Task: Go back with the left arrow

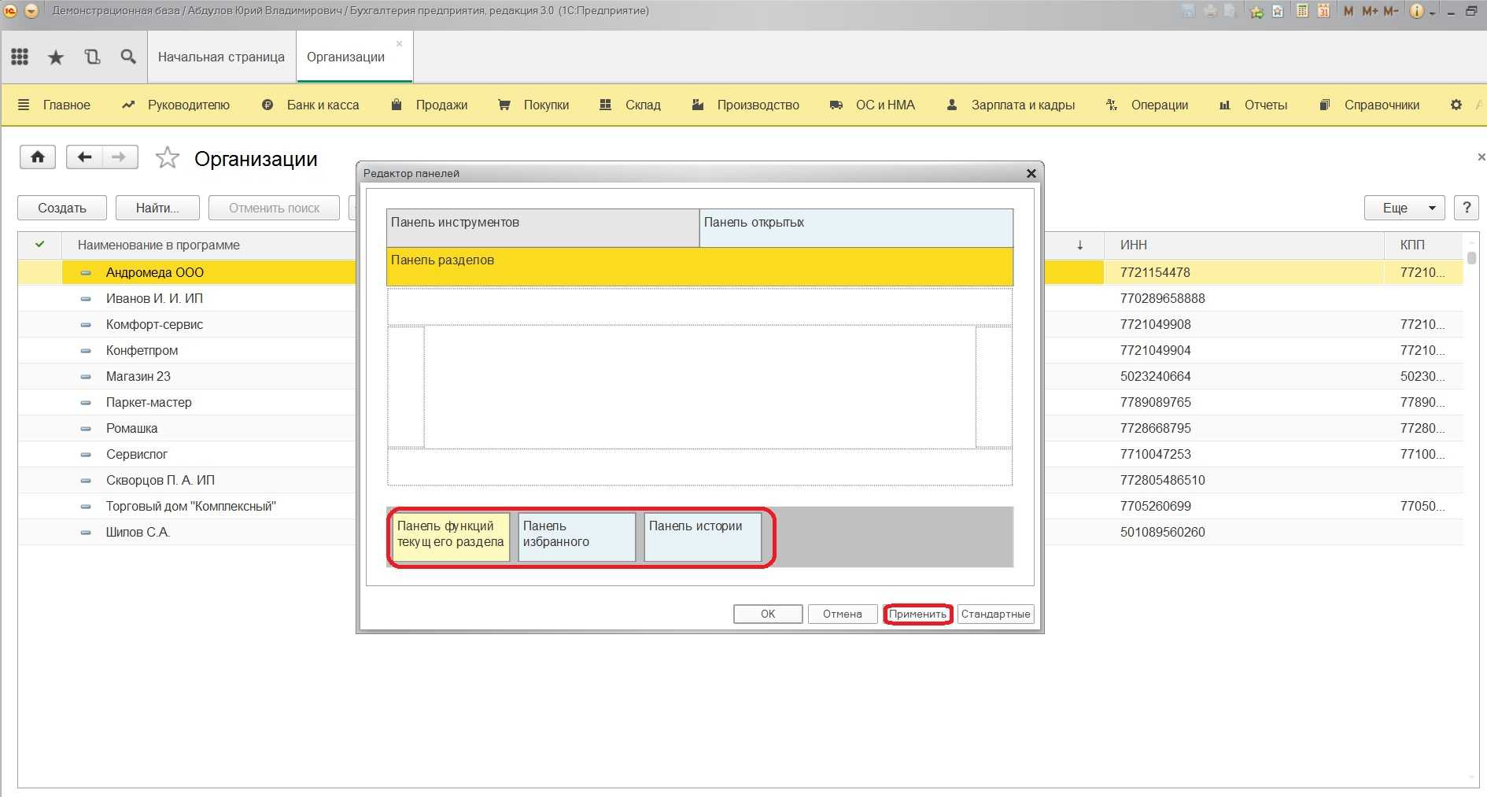Action: pos(84,157)
